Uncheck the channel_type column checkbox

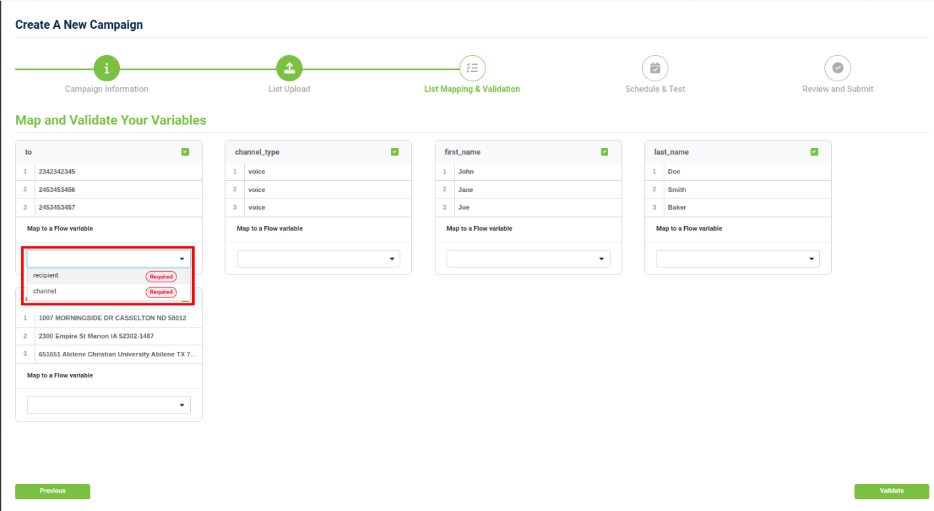pos(395,152)
